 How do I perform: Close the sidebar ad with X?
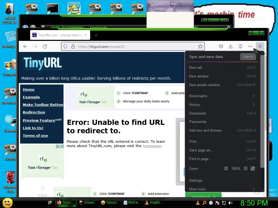tap(62, 147)
